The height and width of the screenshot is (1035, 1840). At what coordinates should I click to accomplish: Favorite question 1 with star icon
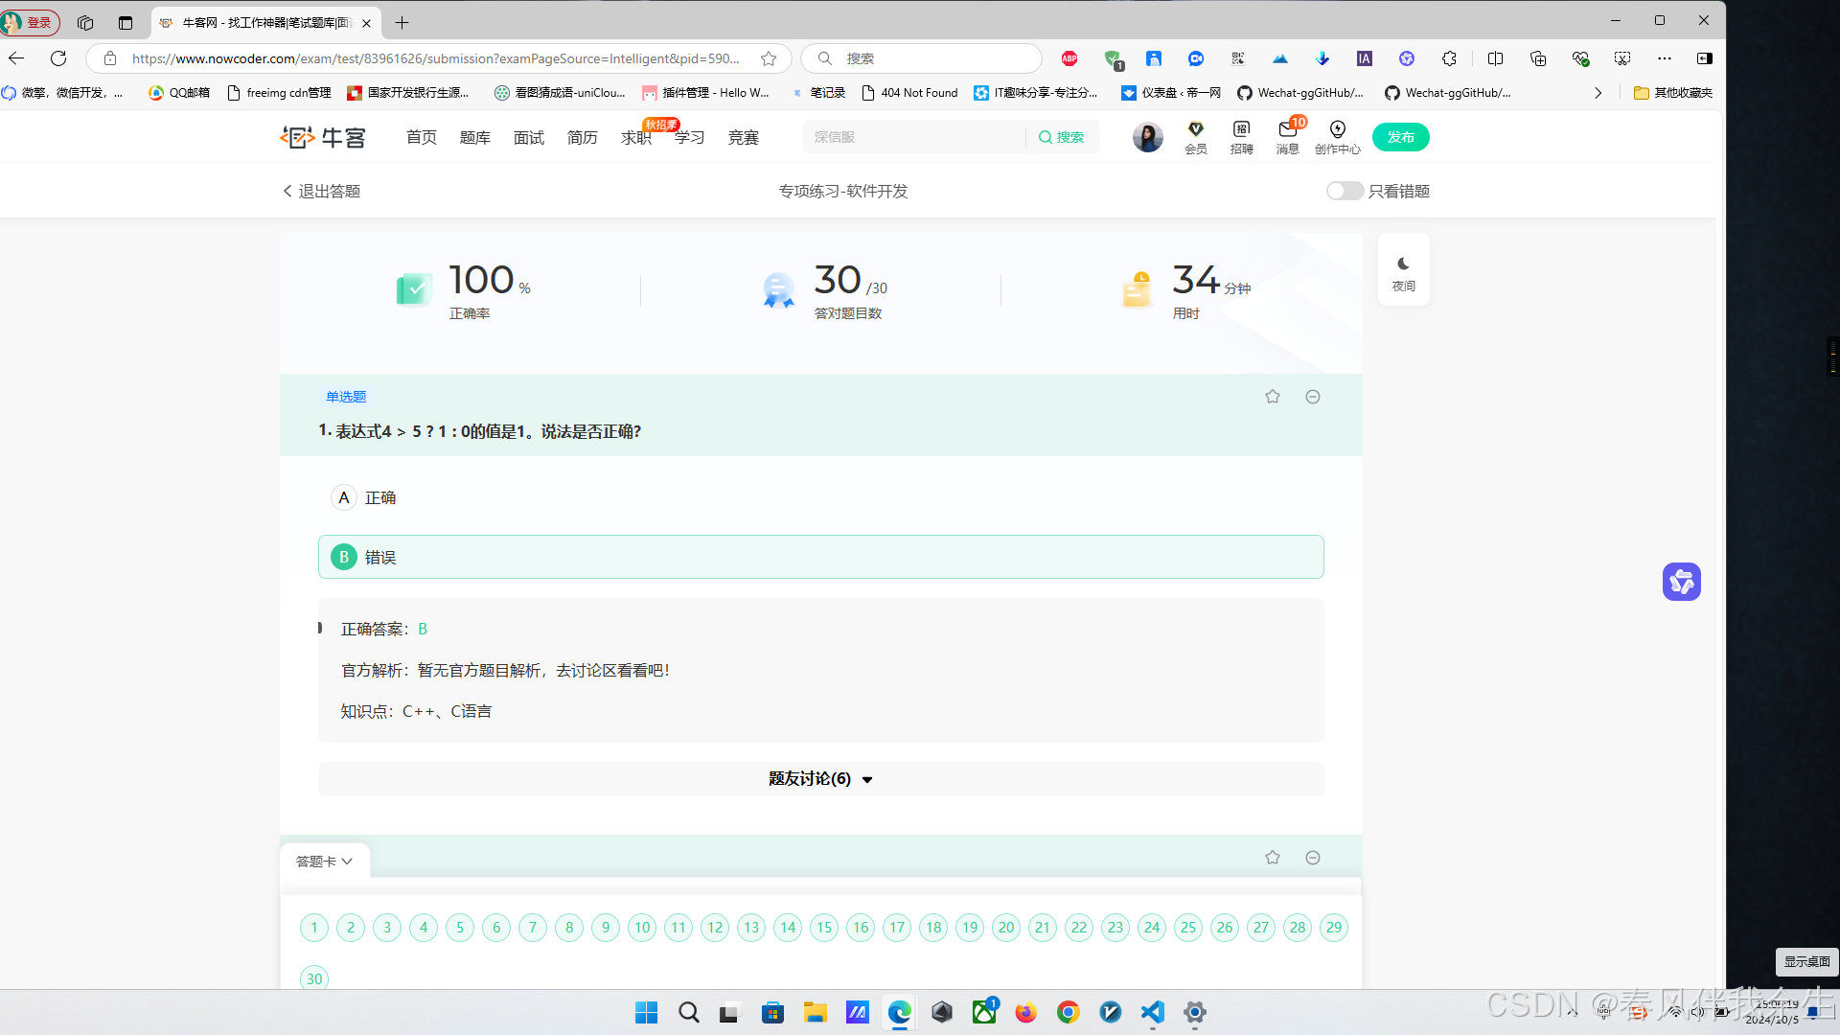pyautogui.click(x=1272, y=397)
